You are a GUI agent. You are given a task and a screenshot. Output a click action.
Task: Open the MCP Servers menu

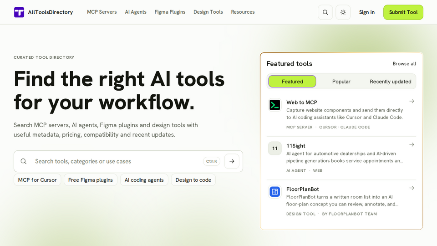click(x=102, y=12)
